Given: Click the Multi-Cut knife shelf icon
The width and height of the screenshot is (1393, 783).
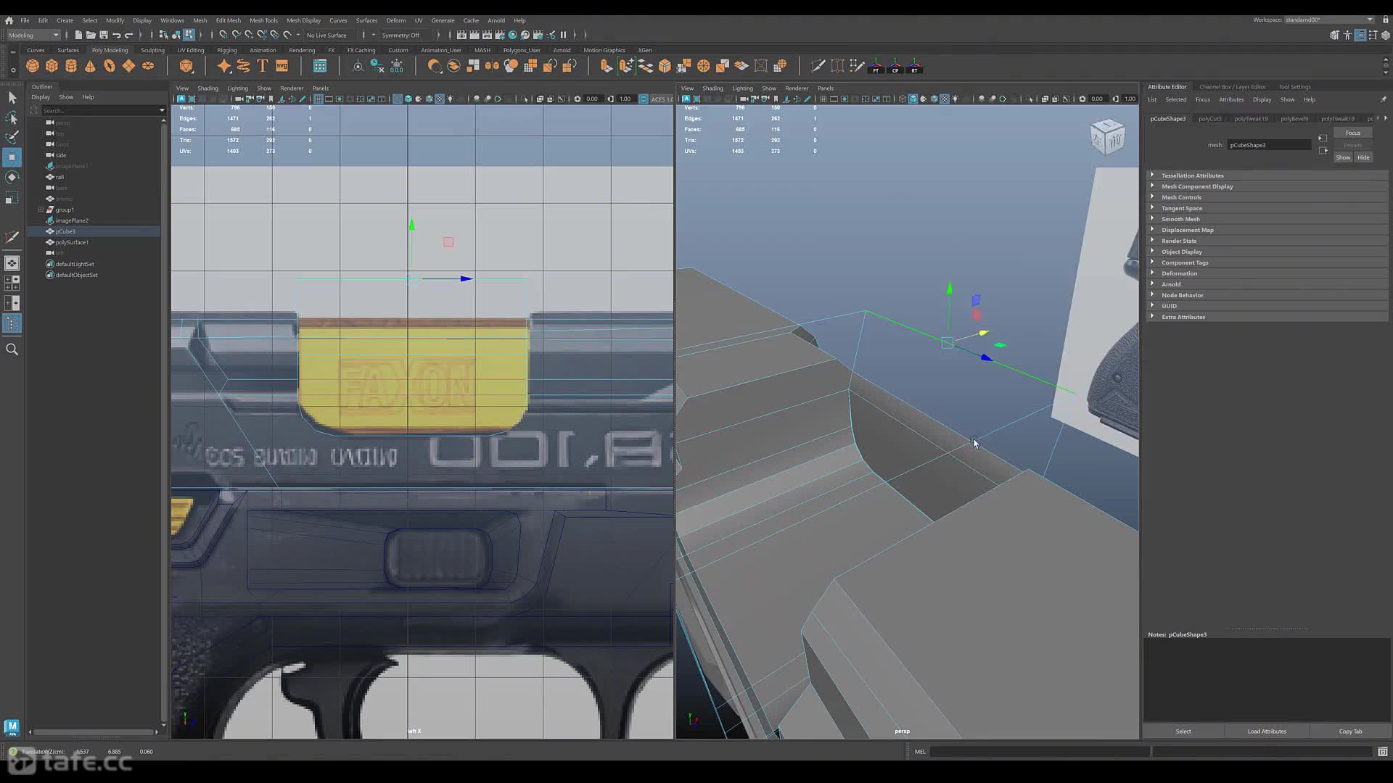Looking at the screenshot, I should click(818, 66).
